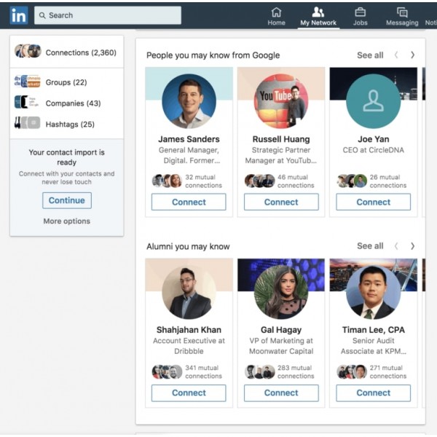
Task: Click the LinkedIn logo icon
Action: click(19, 15)
